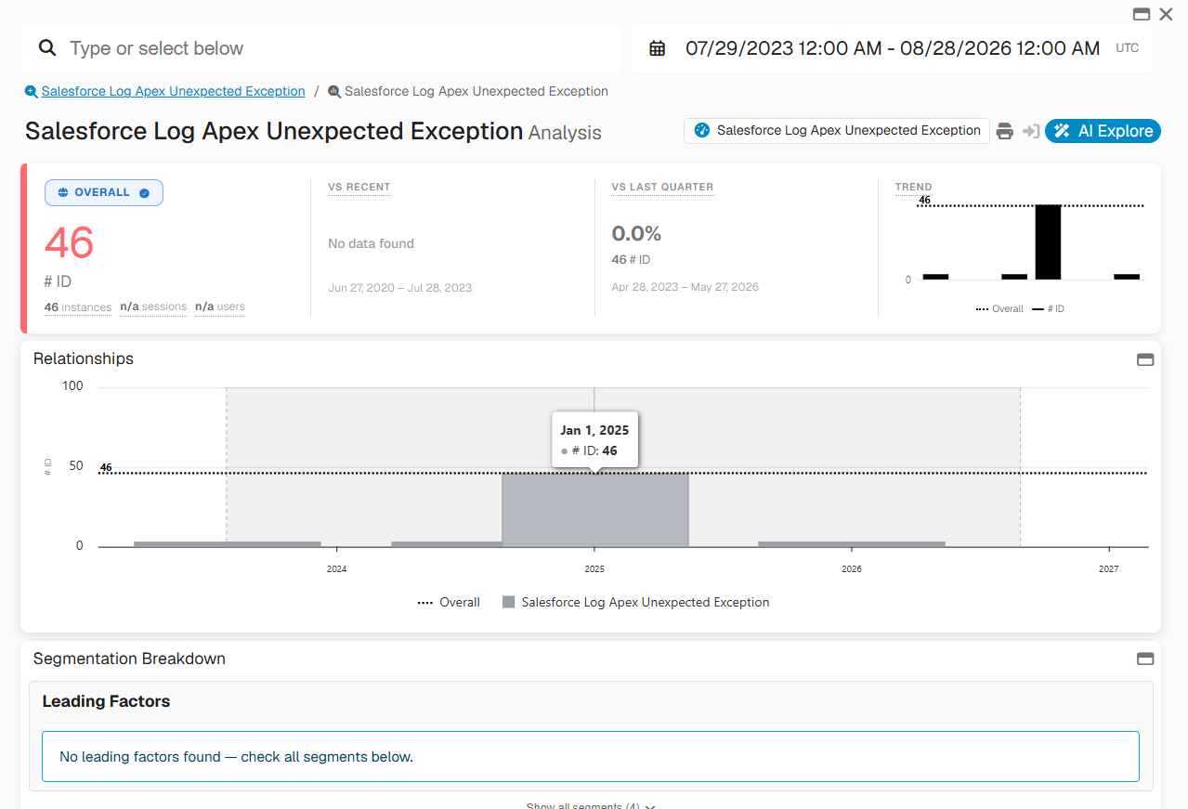The height and width of the screenshot is (809, 1188).
Task: Click the current breadcrumb magnifier icon
Action: 334,91
